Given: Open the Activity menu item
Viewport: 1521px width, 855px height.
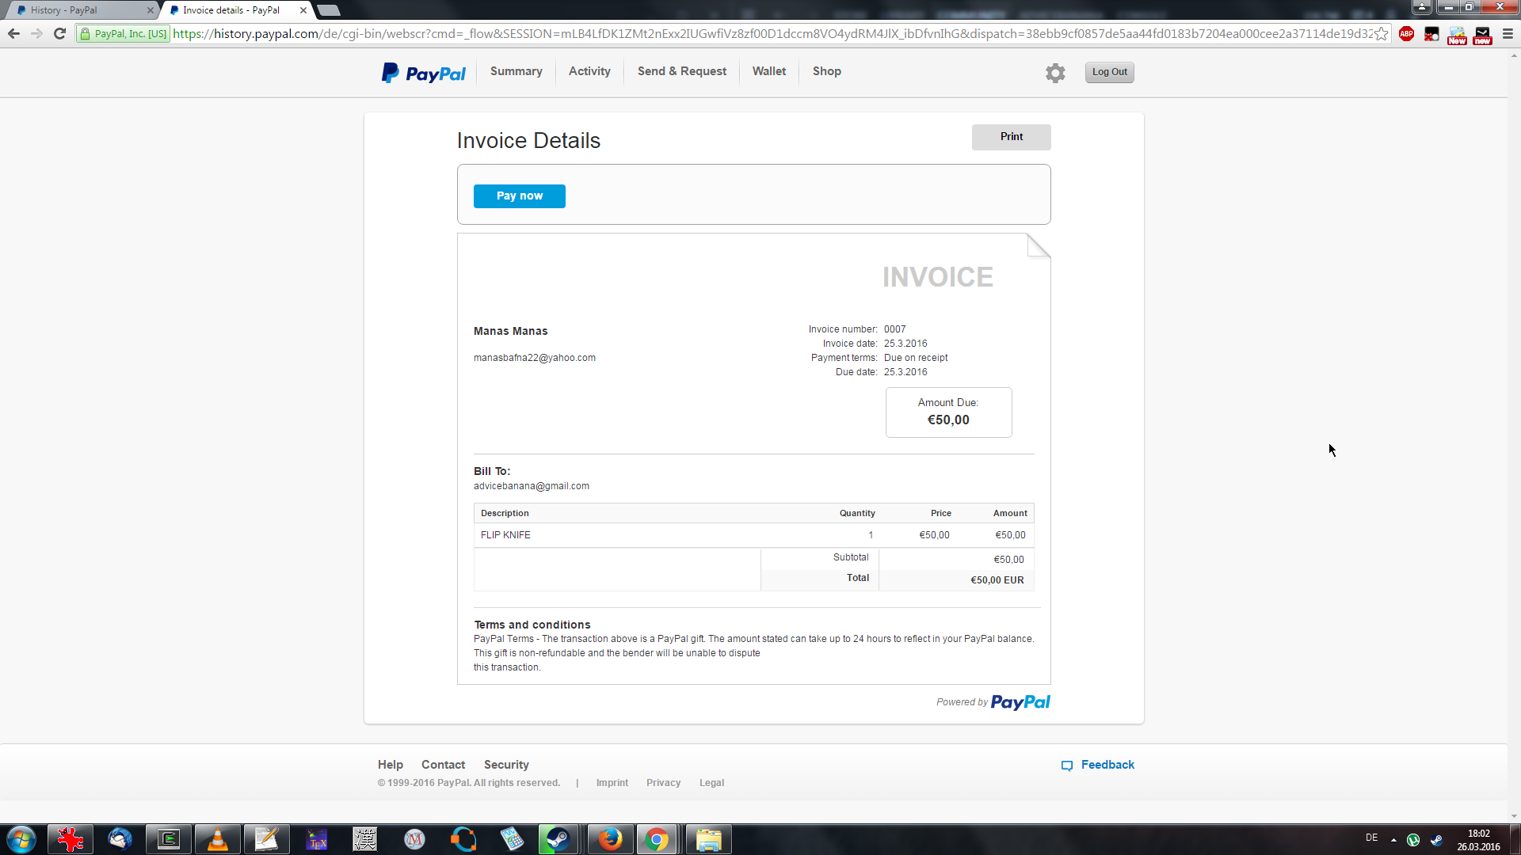Looking at the screenshot, I should click(589, 71).
